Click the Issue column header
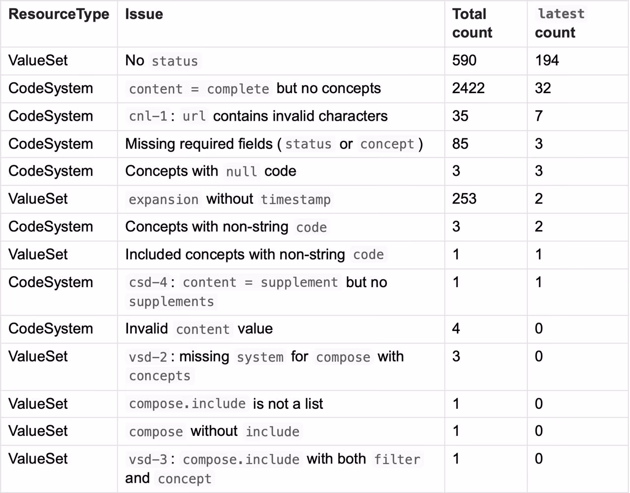Image resolution: width=630 pixels, height=493 pixels. point(144,14)
